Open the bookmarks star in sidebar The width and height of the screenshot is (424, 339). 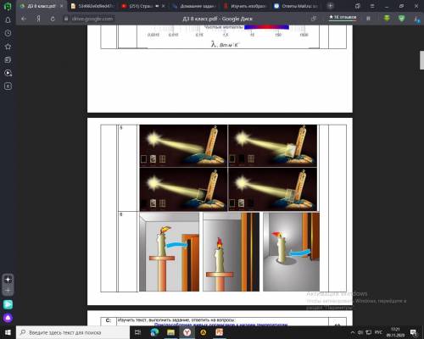[x=8, y=47]
